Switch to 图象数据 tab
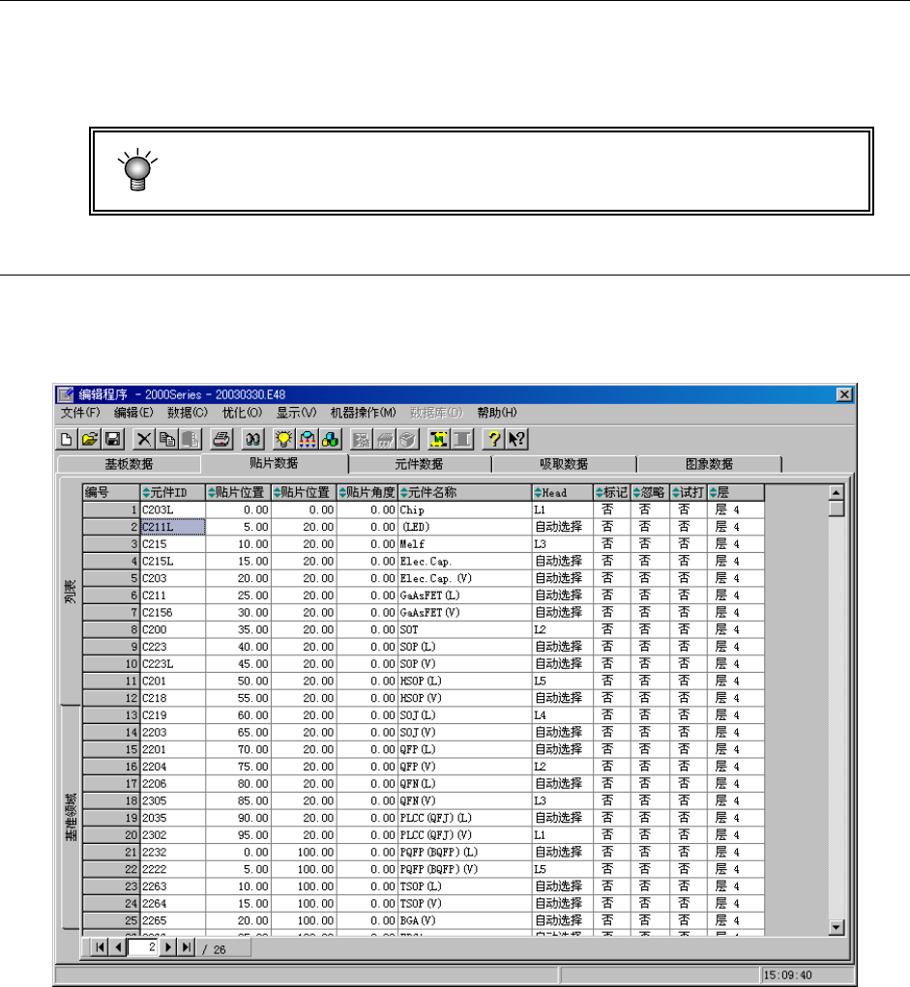 (x=709, y=464)
